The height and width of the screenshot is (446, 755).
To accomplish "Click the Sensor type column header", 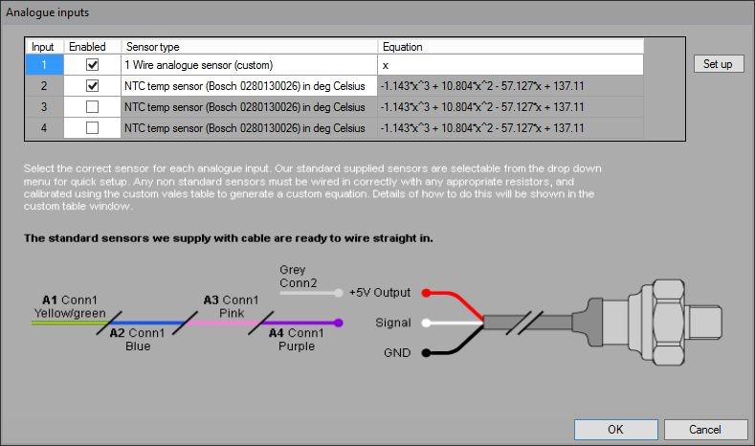I will [248, 46].
